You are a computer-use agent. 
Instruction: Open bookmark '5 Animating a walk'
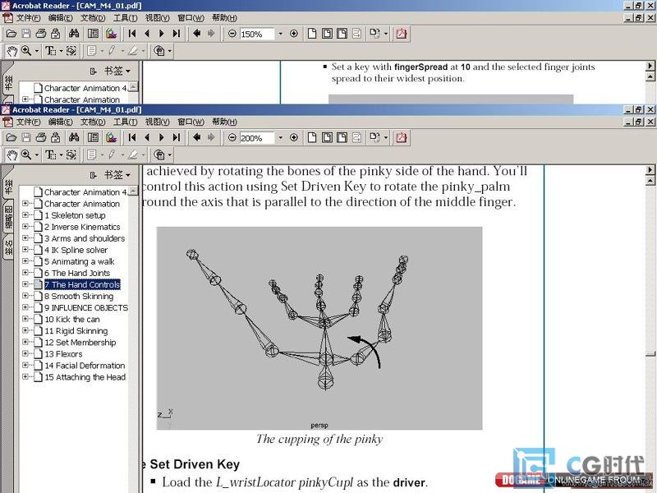coord(79,261)
